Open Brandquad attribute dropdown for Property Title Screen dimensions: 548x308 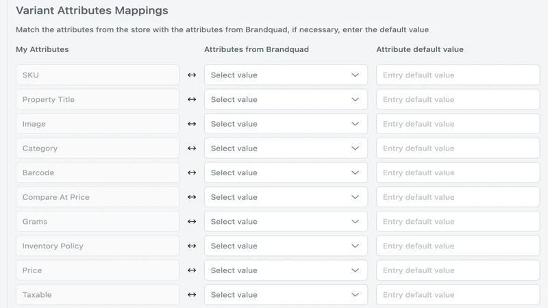click(286, 99)
